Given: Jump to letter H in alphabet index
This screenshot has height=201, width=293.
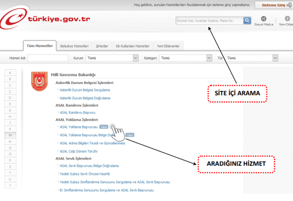Looking at the screenshot, I should (x=10, y=116).
